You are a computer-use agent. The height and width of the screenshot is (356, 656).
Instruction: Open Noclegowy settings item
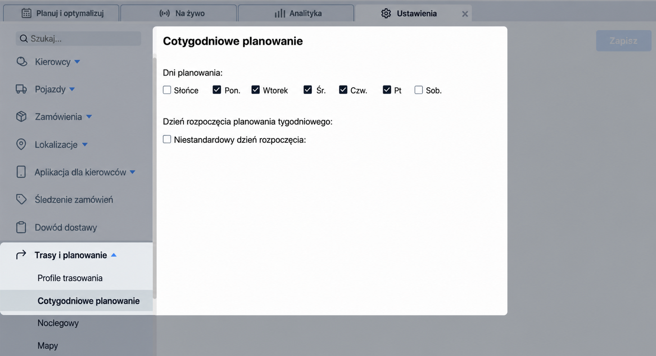58,323
